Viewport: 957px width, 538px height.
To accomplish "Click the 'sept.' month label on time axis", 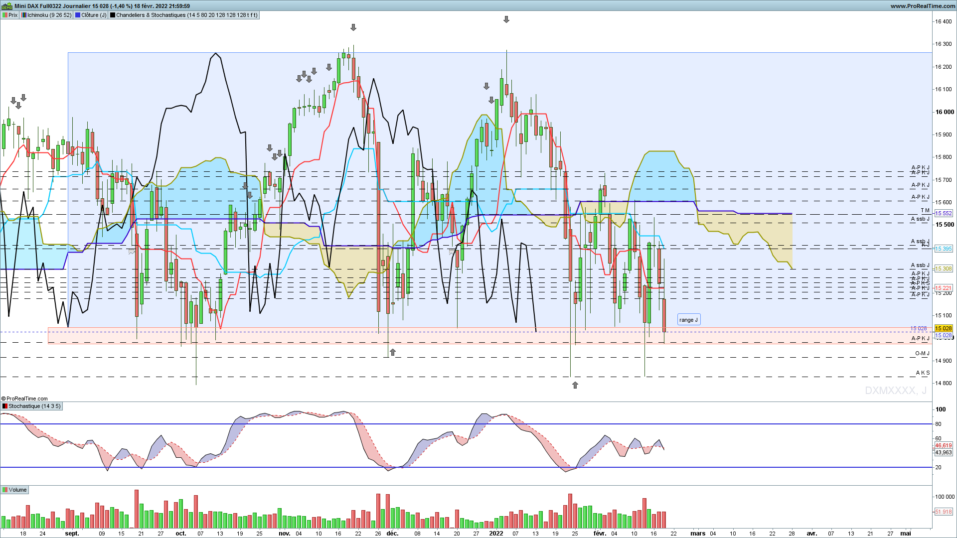I will pyautogui.click(x=72, y=534).
